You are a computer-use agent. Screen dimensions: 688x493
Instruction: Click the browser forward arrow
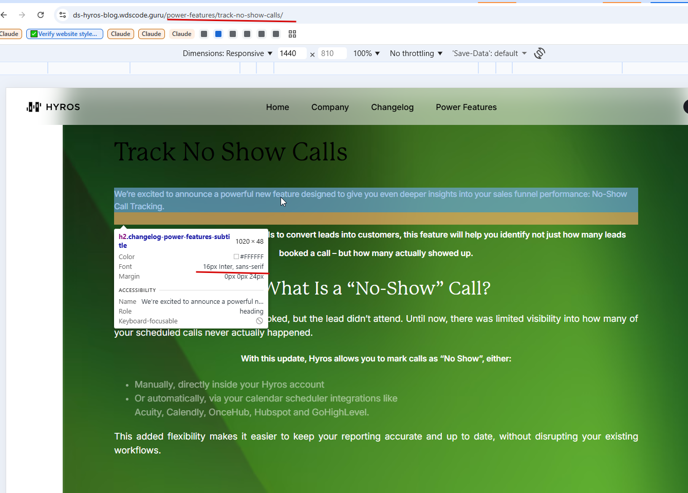pyautogui.click(x=22, y=15)
